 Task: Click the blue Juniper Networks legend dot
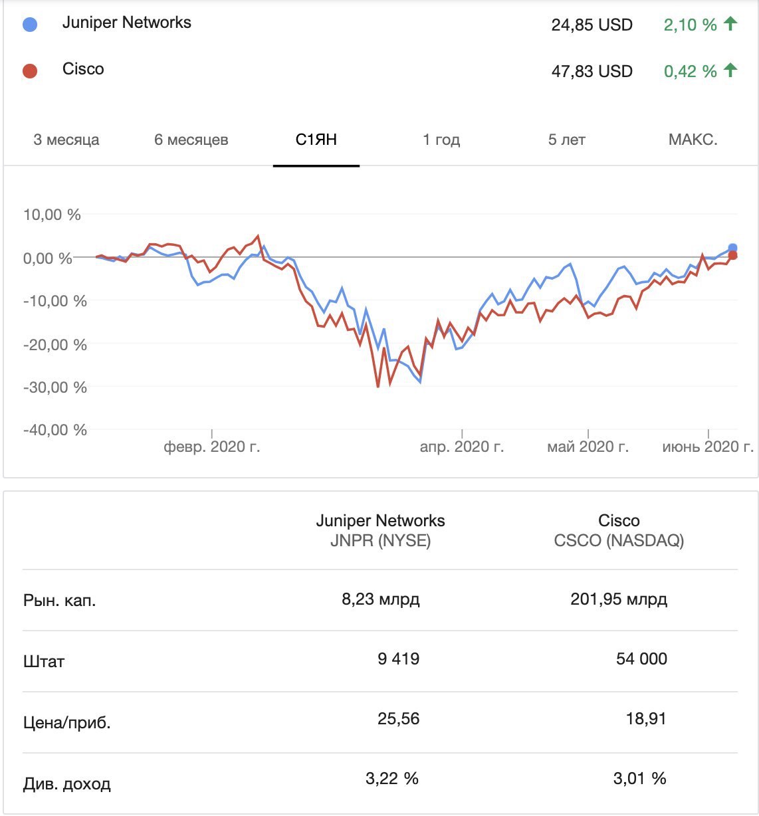30,25
